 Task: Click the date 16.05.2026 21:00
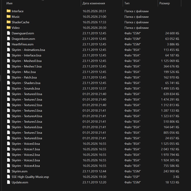pyautogui.click(x=94, y=17)
